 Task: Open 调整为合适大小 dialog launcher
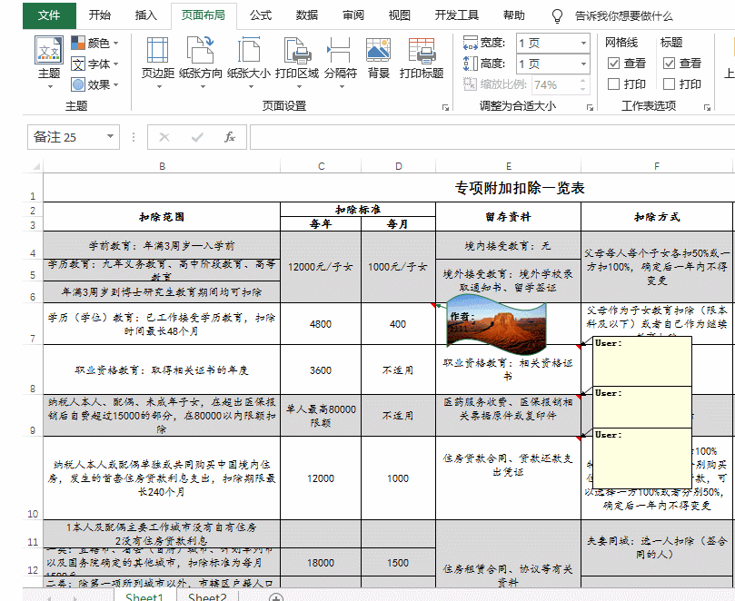coord(591,107)
